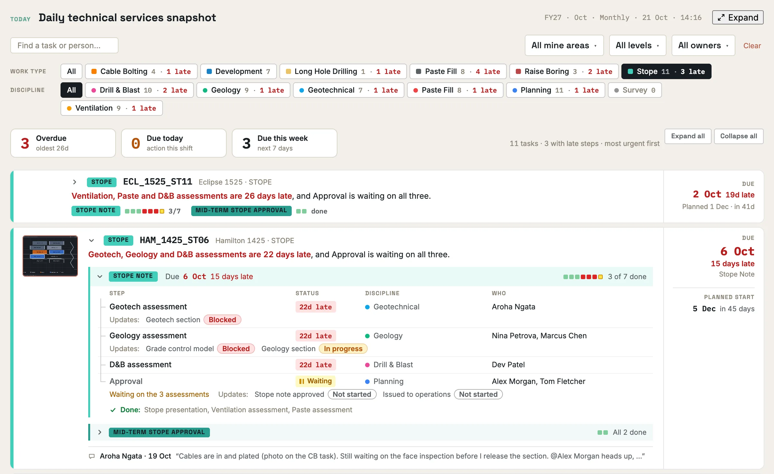The width and height of the screenshot is (774, 474).
Task: Filter by Paste Fill discipline chip
Action: pyautogui.click(x=455, y=90)
